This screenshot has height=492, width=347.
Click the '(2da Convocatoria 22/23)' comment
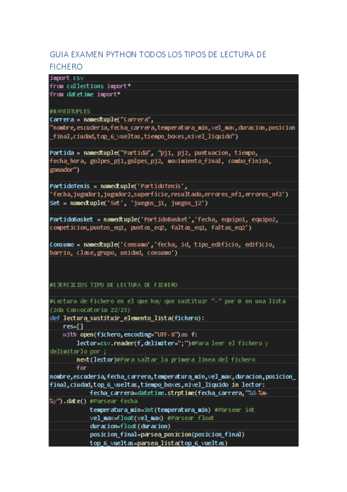[x=90, y=310]
